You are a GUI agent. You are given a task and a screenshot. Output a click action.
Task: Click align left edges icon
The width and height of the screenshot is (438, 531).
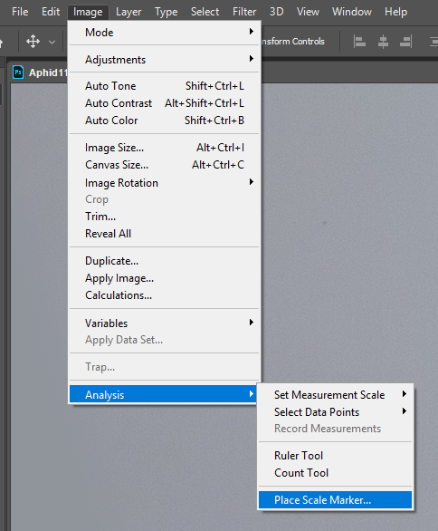click(x=359, y=42)
